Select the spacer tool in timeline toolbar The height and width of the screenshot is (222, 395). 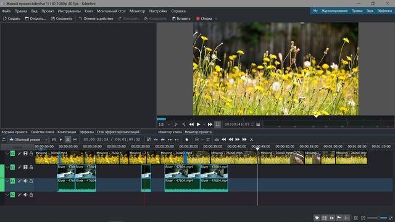tap(75, 139)
